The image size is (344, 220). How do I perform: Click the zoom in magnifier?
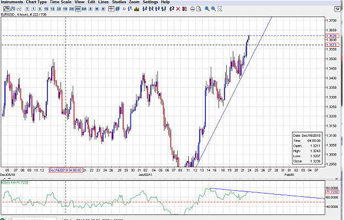point(207,9)
